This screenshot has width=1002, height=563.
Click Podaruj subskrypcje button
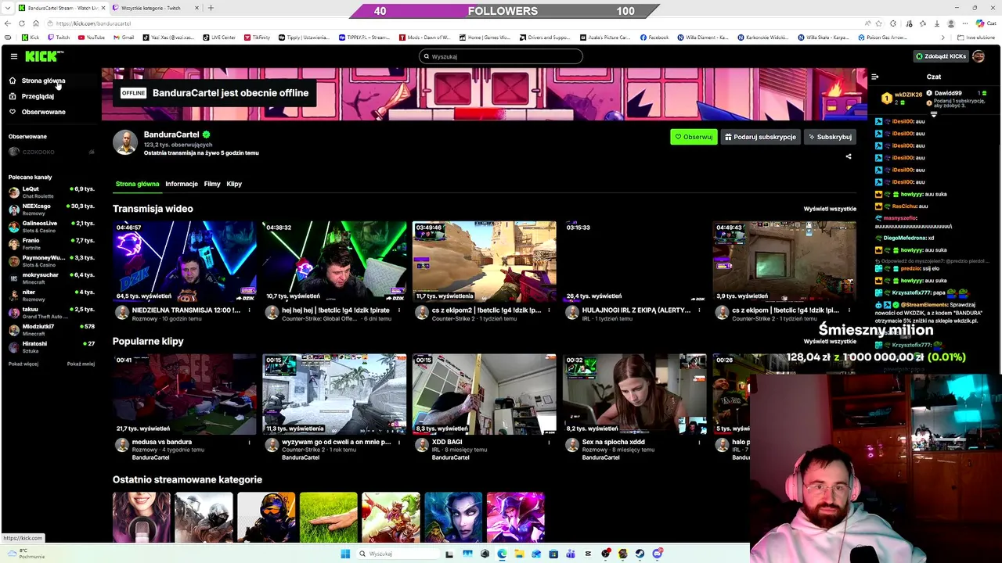pyautogui.click(x=760, y=137)
